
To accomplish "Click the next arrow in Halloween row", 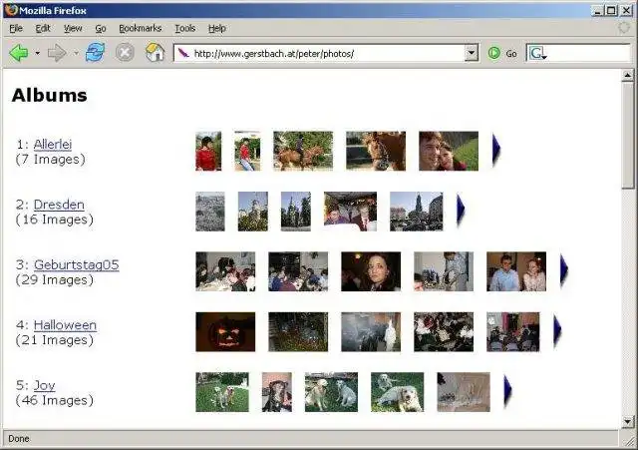I will [x=557, y=330].
